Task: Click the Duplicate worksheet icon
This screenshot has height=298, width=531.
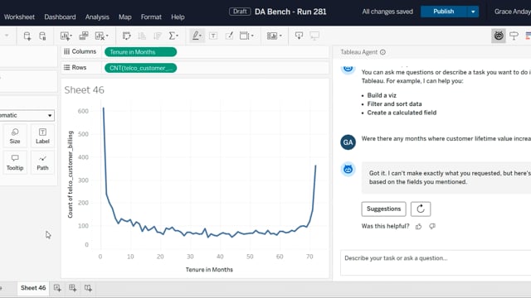Action: 83,36
